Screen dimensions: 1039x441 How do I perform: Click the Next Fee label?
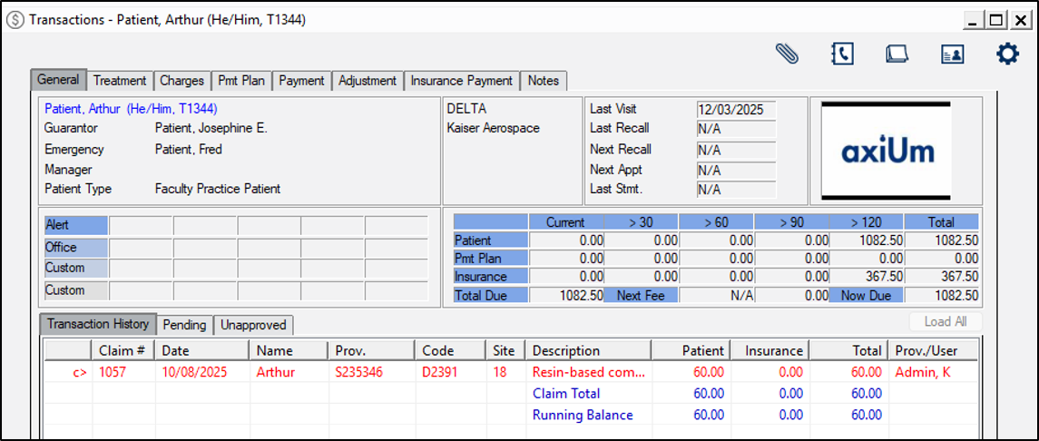click(x=641, y=296)
